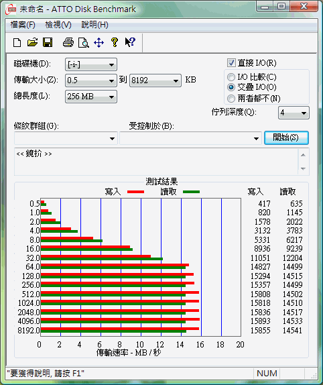Click the resize grip in status bar corner

pyautogui.click(x=314, y=376)
